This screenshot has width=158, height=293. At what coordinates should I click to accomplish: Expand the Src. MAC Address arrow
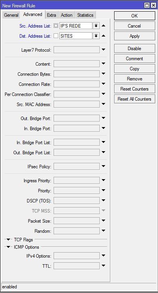pos(103,104)
